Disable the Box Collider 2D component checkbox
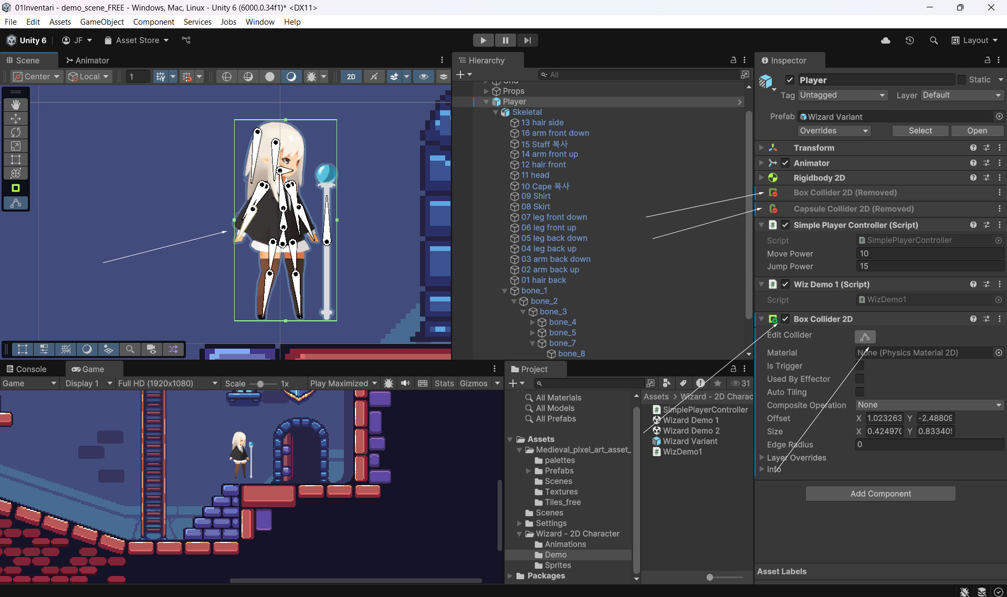The width and height of the screenshot is (1007, 597). 785,319
